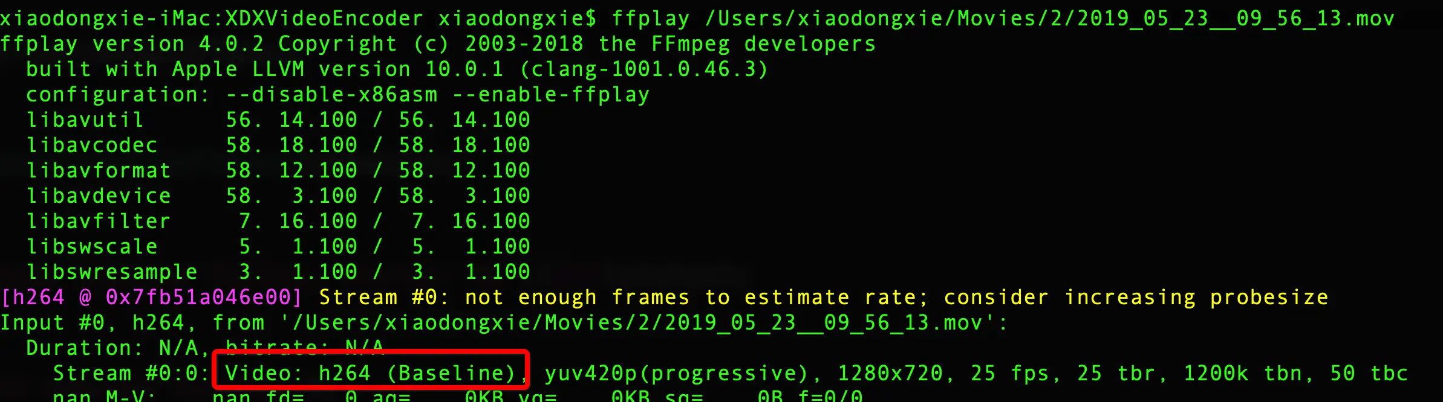This screenshot has height=402, width=1443.
Task: Click the magenta h264 address tag
Action: 151,297
